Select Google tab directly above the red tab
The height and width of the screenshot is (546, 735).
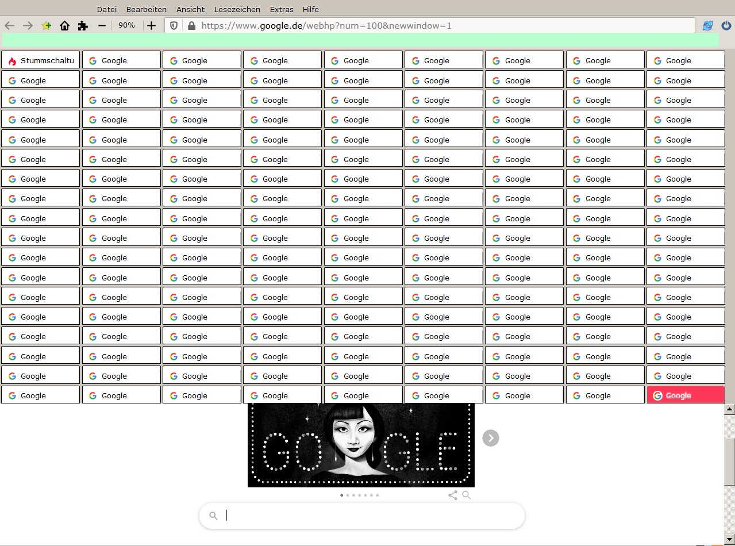point(686,375)
